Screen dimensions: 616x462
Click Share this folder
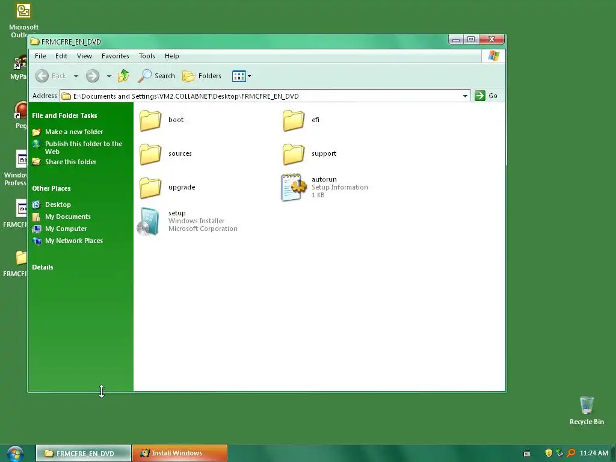[x=71, y=162]
